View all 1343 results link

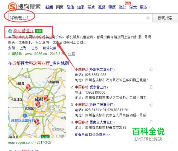point(92,135)
